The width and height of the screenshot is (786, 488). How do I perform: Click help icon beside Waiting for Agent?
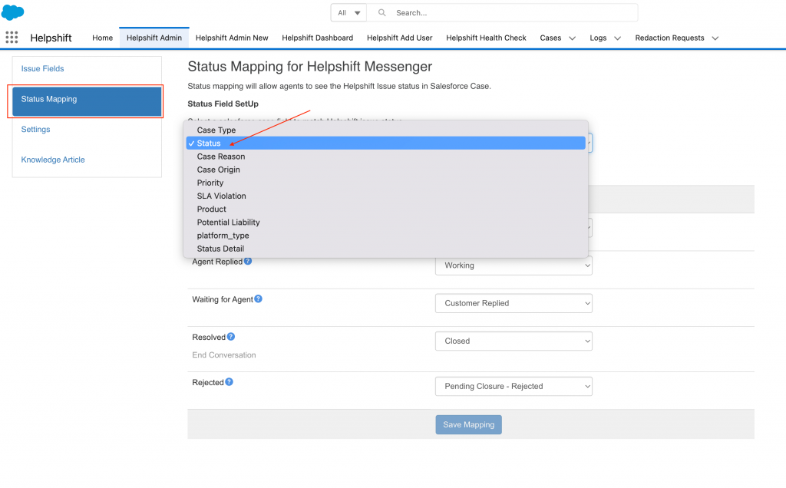(258, 299)
